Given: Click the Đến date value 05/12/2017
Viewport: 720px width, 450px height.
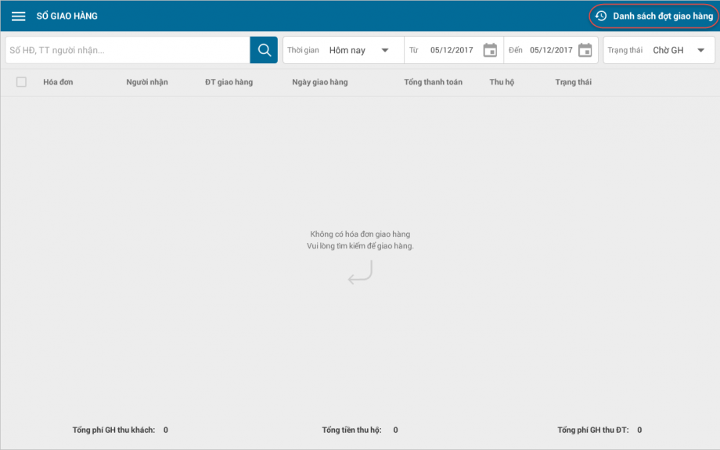Looking at the screenshot, I should [x=551, y=50].
